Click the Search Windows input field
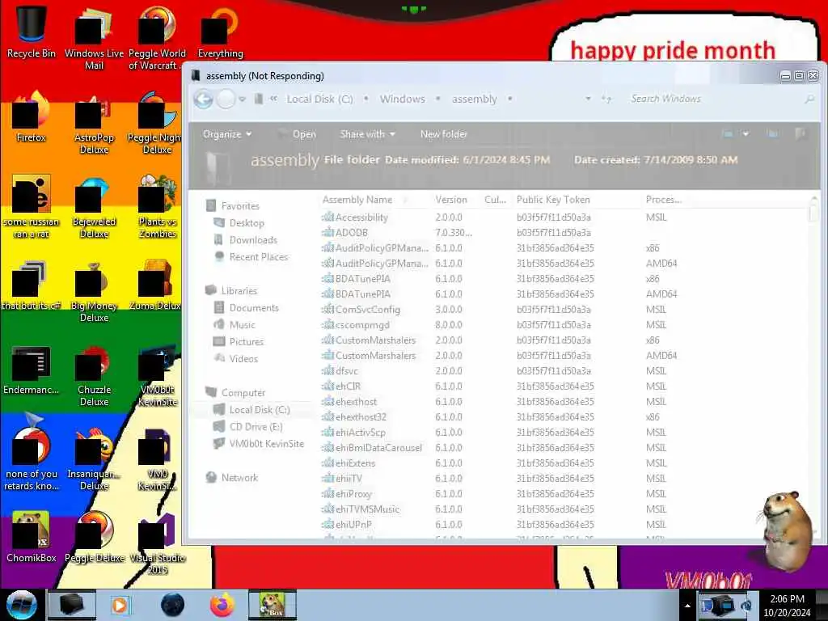Screen dimensions: 828x621 coord(714,99)
